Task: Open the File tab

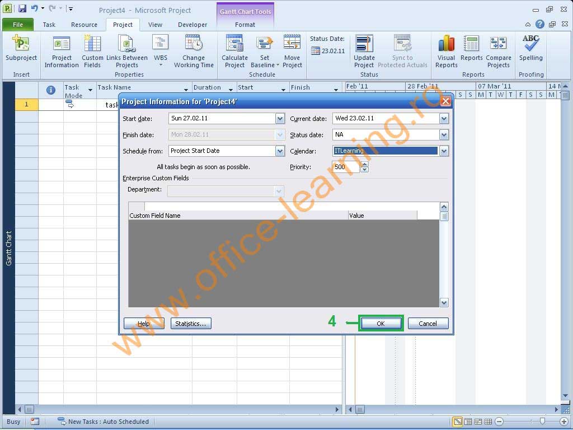Action: pyautogui.click(x=17, y=25)
